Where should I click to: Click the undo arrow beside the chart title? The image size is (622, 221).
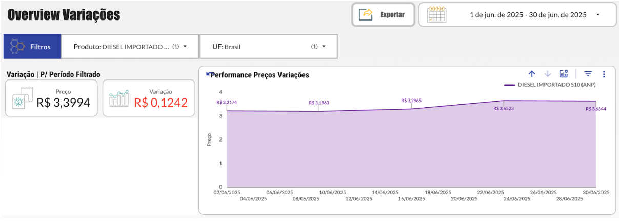pyautogui.click(x=209, y=74)
